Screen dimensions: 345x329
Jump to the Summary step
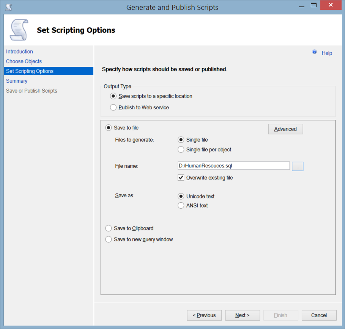tap(17, 81)
